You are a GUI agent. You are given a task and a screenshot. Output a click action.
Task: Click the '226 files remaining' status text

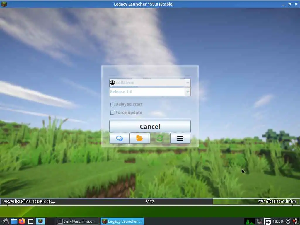277,201
